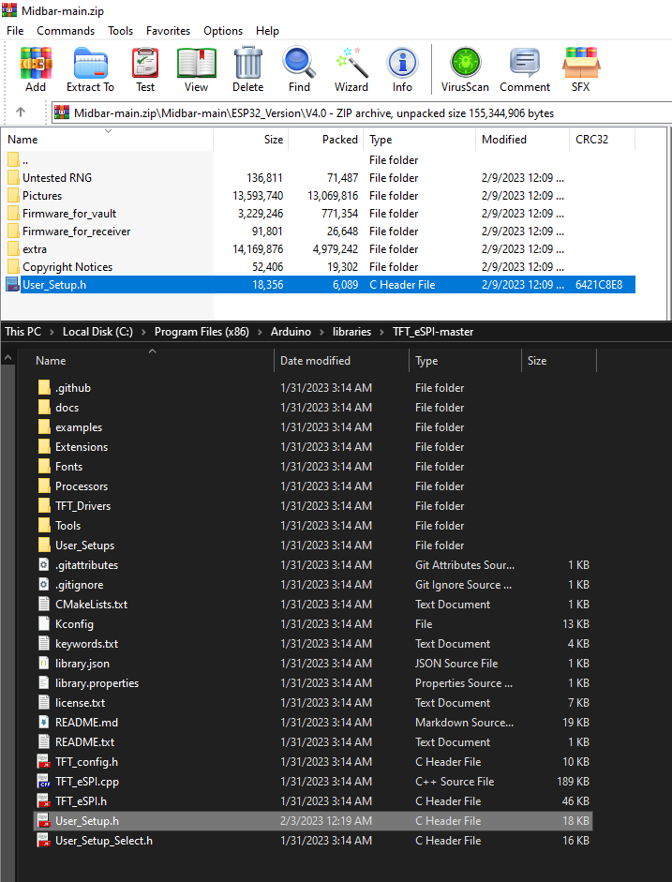Expand the chevron after This PC breadcrumb
The height and width of the screenshot is (882, 672).
tap(52, 332)
